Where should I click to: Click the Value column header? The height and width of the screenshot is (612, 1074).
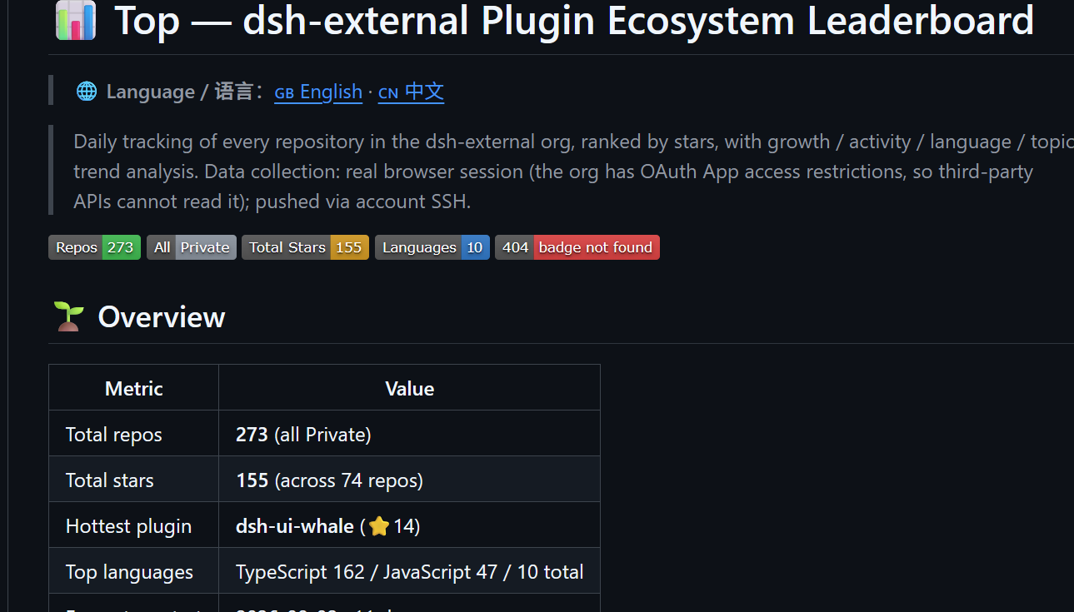(x=410, y=388)
